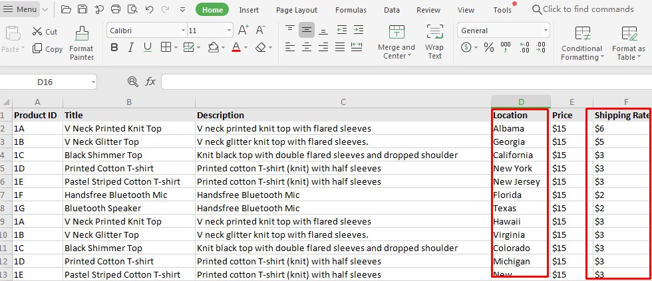This screenshot has height=281, width=652.
Task: Align text left
Action: pyautogui.click(x=290, y=47)
